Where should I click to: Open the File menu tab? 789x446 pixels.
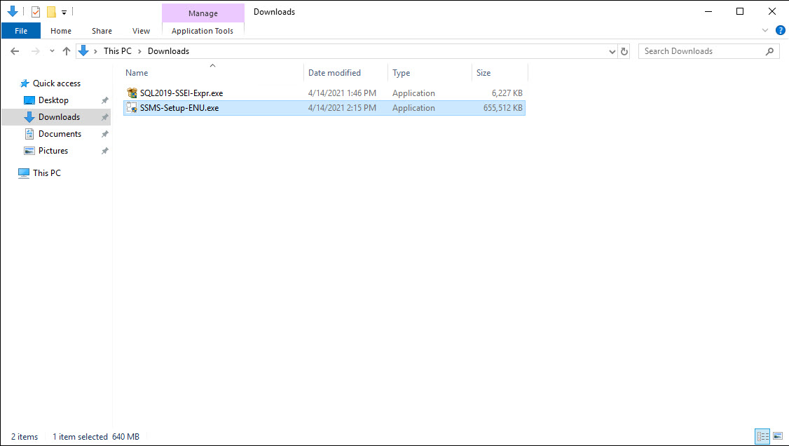tap(21, 31)
